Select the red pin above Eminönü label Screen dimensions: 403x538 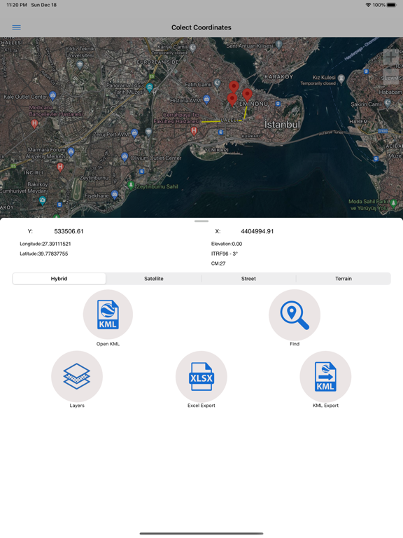click(x=247, y=95)
